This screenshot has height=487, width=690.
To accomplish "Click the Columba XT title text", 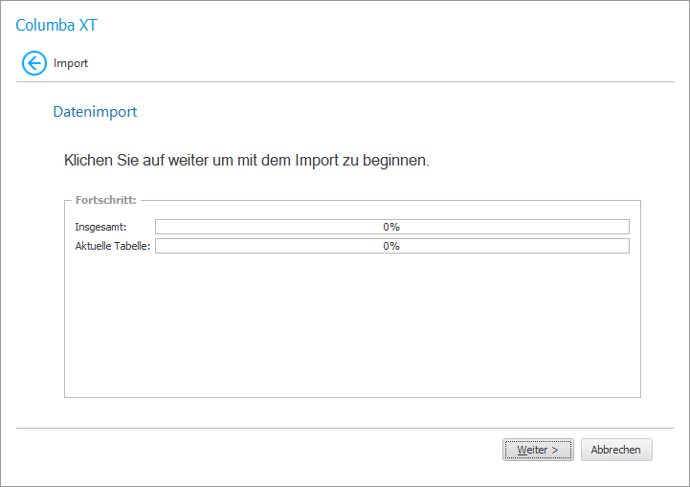I will click(x=56, y=26).
